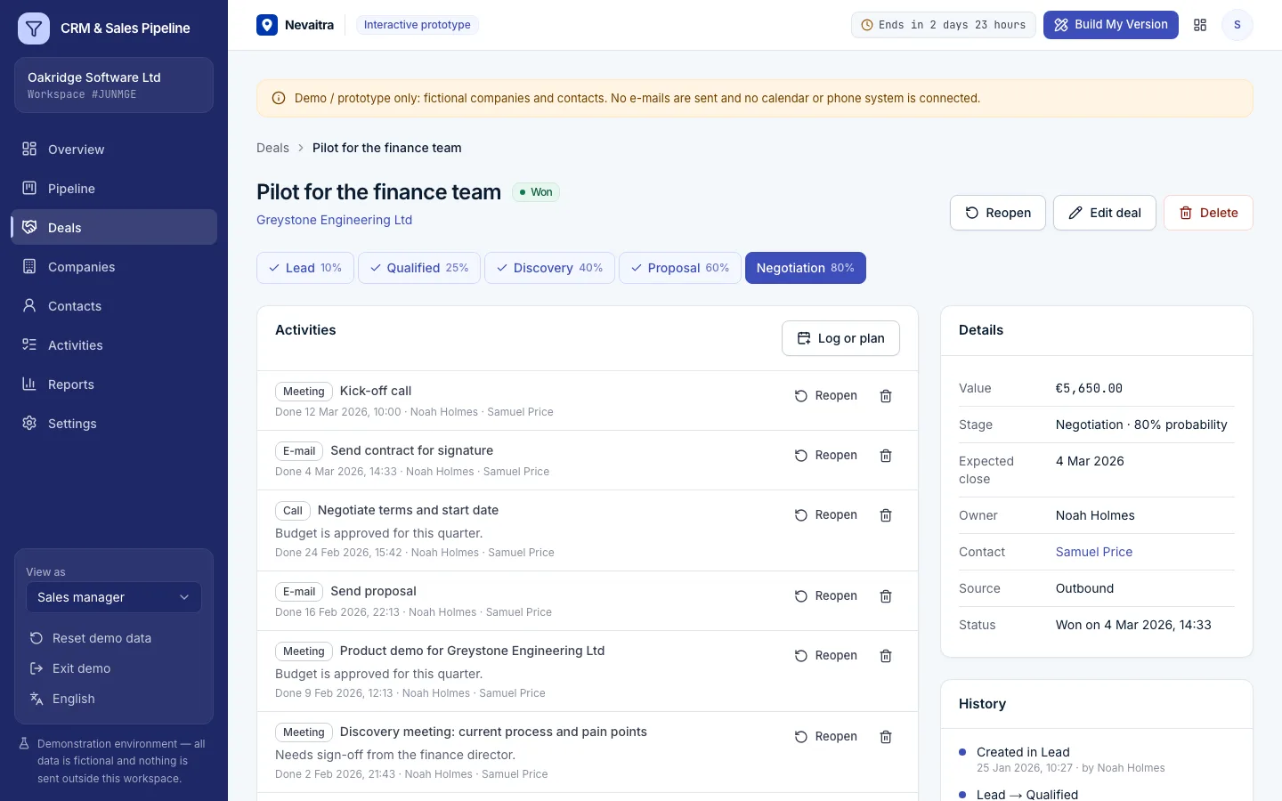This screenshot has width=1282, height=801.
Task: Click Won on 4 Mar 2026 status text
Action: coord(1133,625)
